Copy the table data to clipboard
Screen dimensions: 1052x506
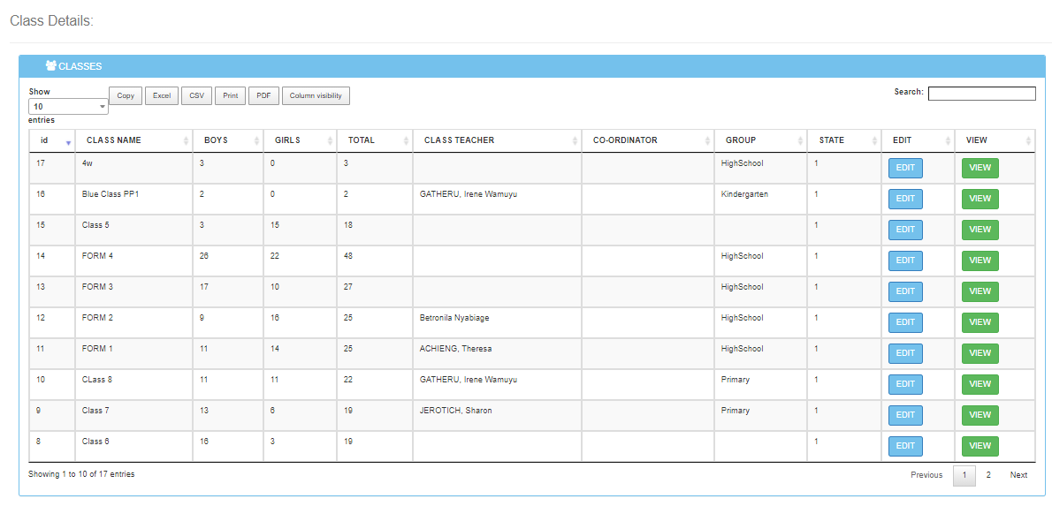pyautogui.click(x=126, y=95)
